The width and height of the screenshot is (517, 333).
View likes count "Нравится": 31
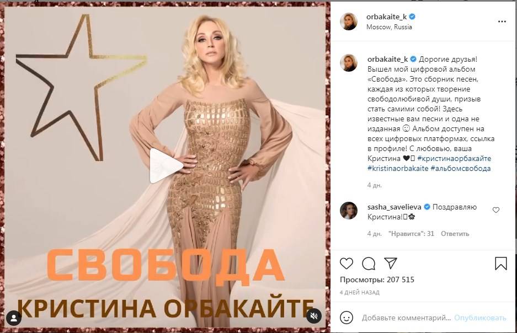[411, 234]
